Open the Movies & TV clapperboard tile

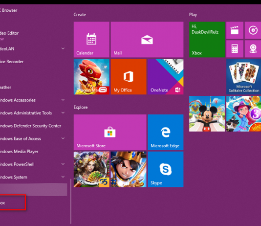[235, 30]
